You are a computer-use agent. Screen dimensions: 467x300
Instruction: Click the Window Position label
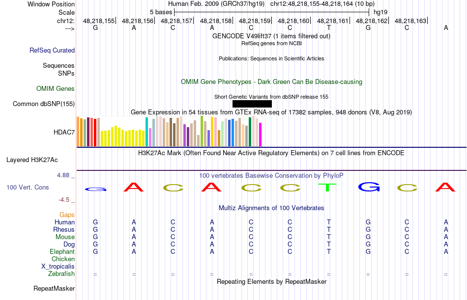(51, 4)
